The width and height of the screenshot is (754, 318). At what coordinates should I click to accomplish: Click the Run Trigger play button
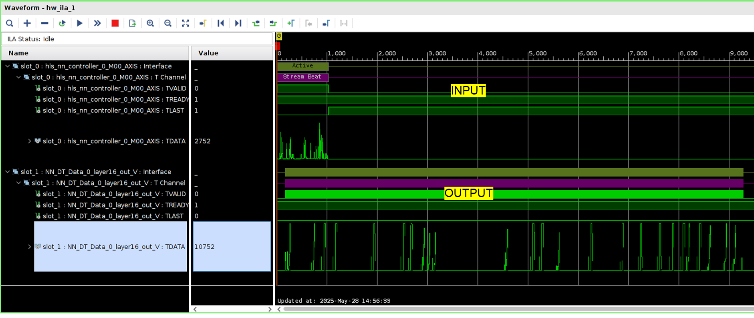click(x=79, y=23)
